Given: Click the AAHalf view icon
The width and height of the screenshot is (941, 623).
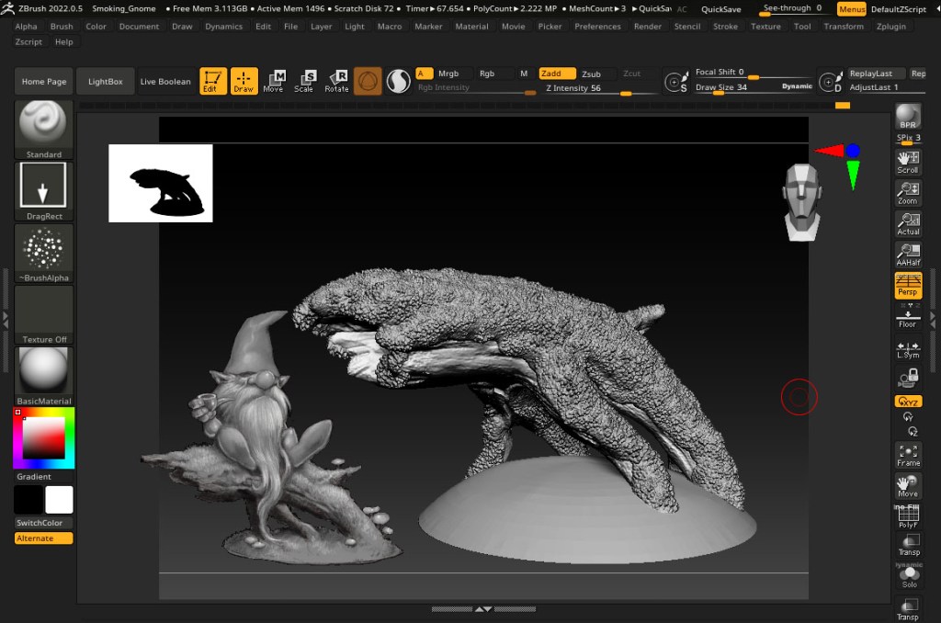Looking at the screenshot, I should click(908, 255).
